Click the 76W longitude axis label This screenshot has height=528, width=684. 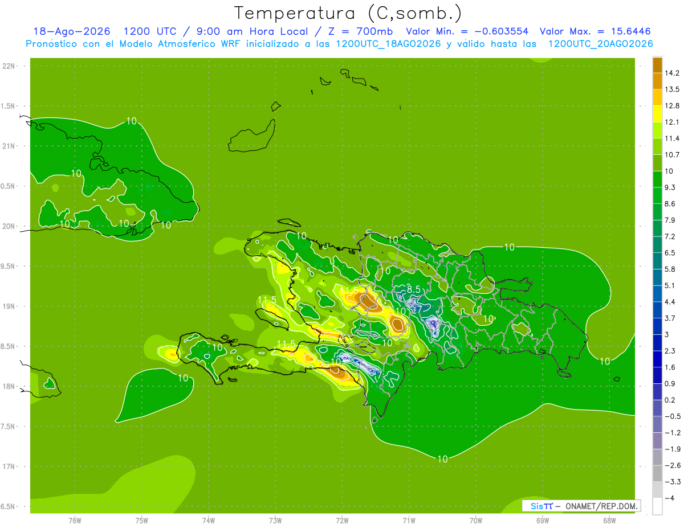click(75, 521)
